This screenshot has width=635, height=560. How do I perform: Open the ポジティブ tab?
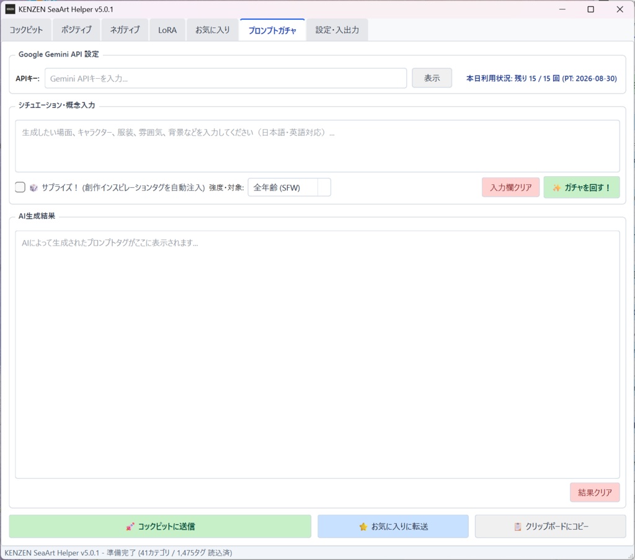[76, 30]
